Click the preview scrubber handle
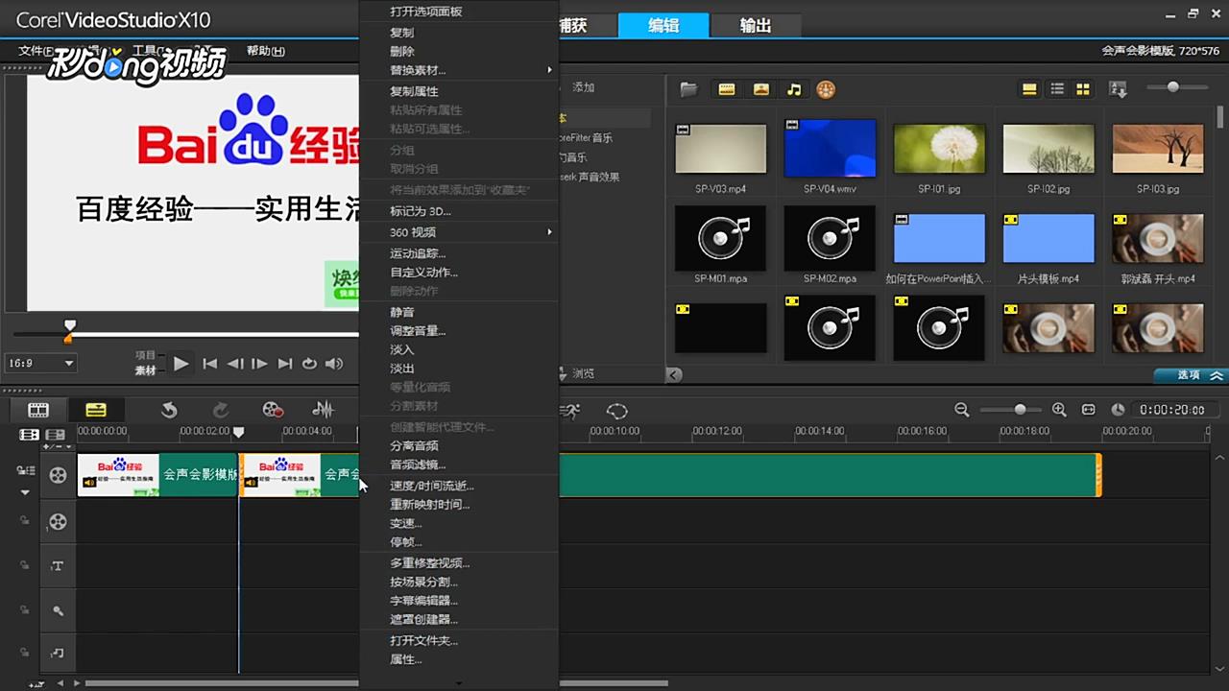The width and height of the screenshot is (1229, 691). (69, 327)
